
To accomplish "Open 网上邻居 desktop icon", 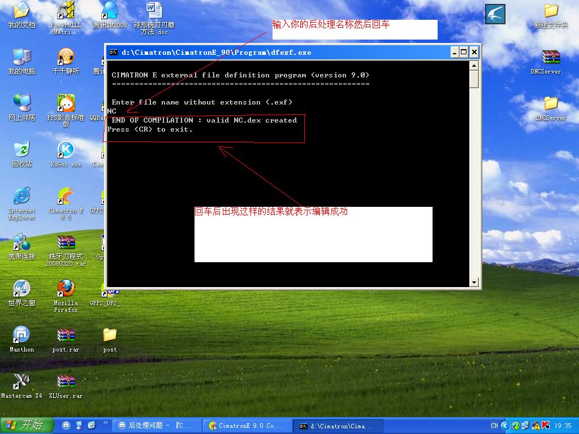I will pyautogui.click(x=22, y=108).
